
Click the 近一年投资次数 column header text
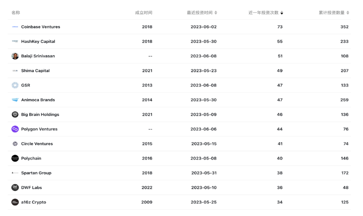click(263, 13)
